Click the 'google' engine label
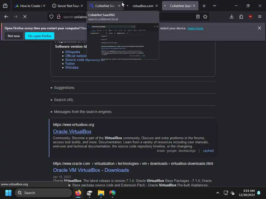The height and width of the screenshot is (199, 266). [172, 151]
